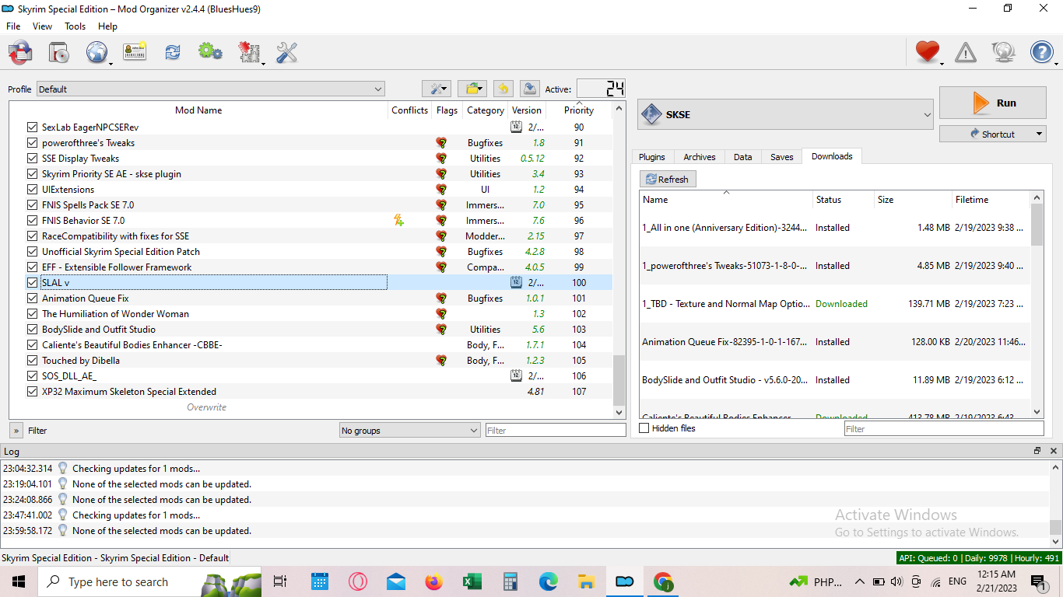This screenshot has height=597, width=1063.
Task: Open the blue question mark Help icon
Action: (x=1042, y=52)
